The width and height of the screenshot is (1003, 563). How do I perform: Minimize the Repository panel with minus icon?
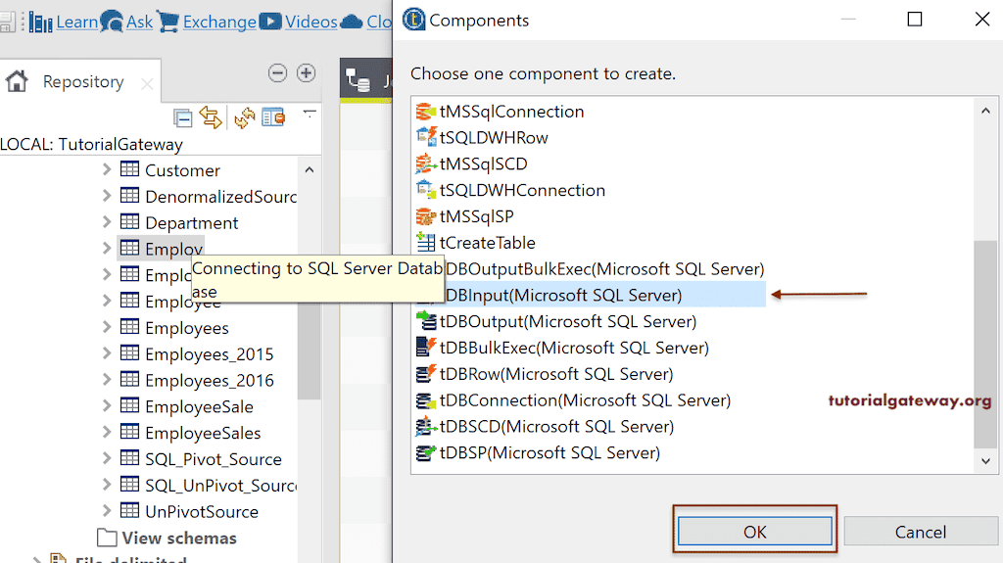(x=277, y=72)
